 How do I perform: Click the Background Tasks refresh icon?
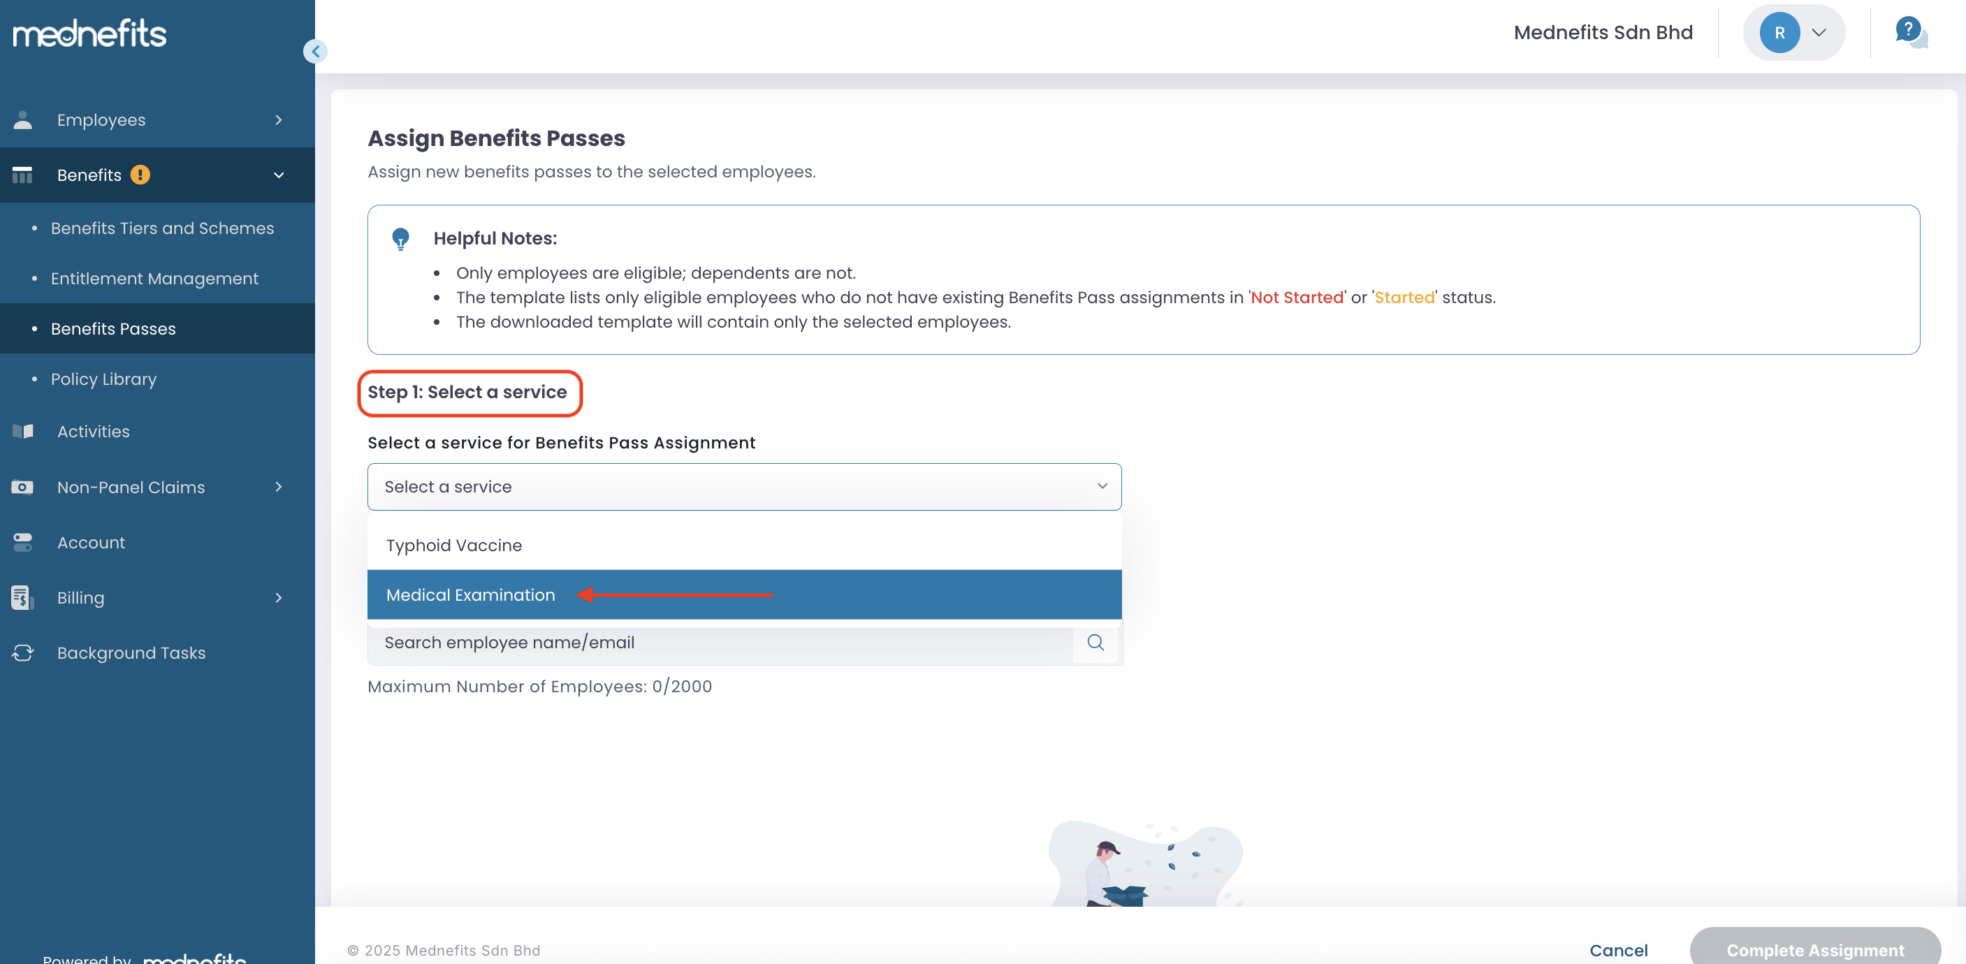coord(23,653)
